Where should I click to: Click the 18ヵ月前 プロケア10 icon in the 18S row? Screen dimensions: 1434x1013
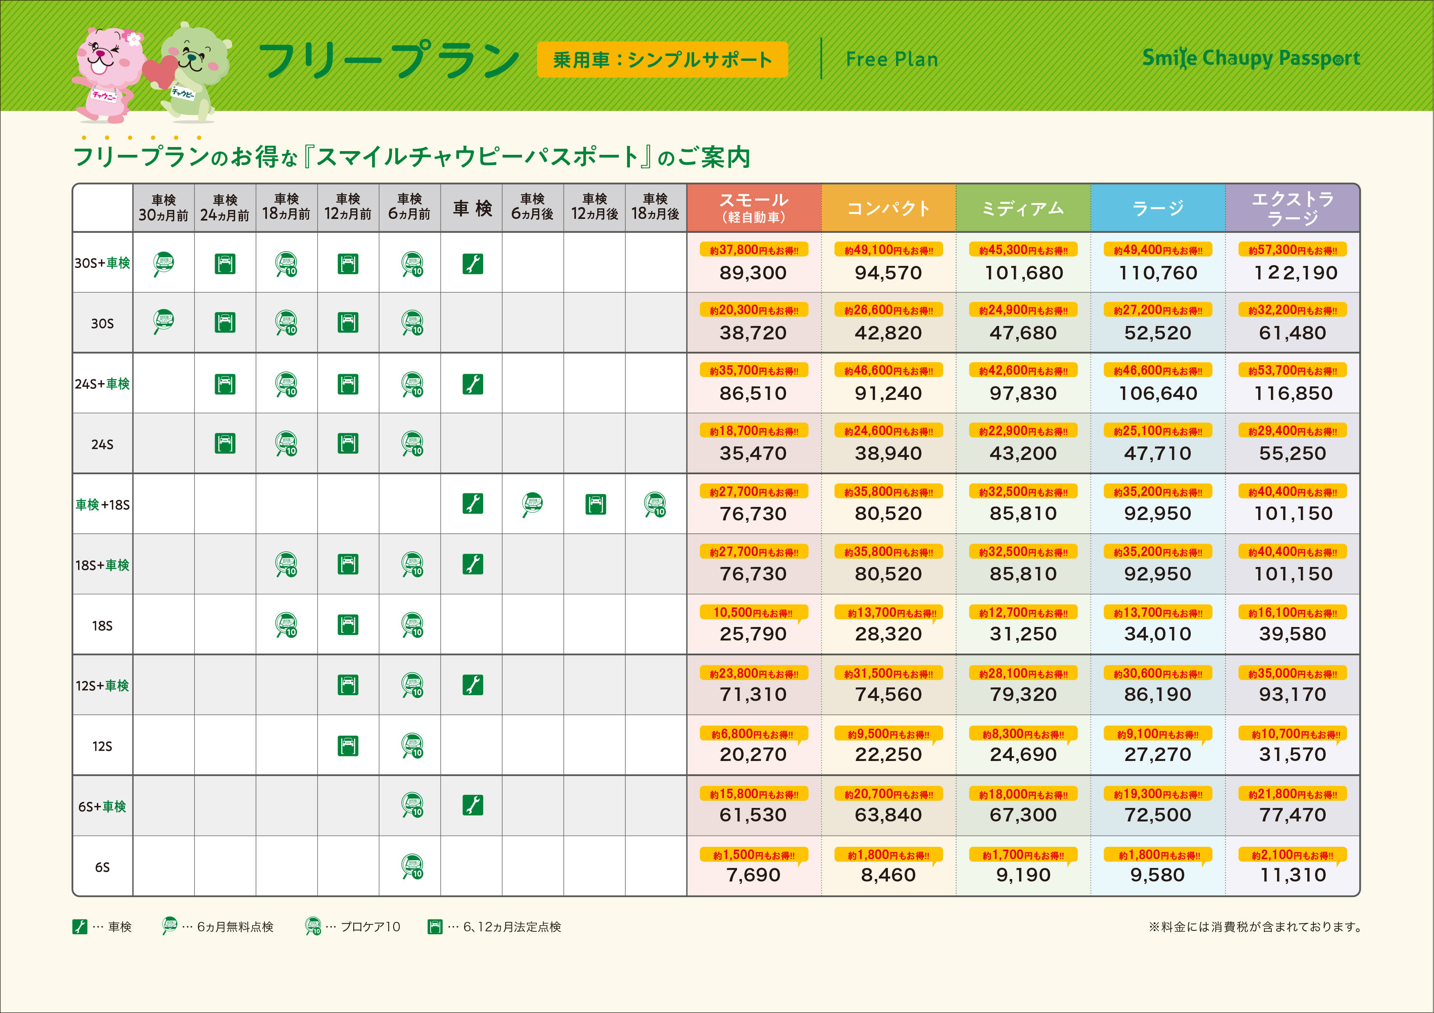(287, 625)
